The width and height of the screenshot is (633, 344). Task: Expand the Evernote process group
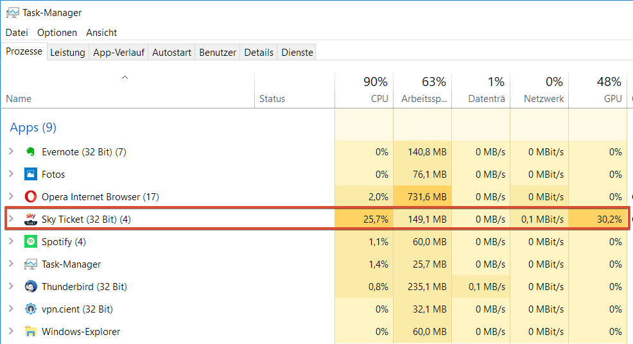tap(12, 151)
